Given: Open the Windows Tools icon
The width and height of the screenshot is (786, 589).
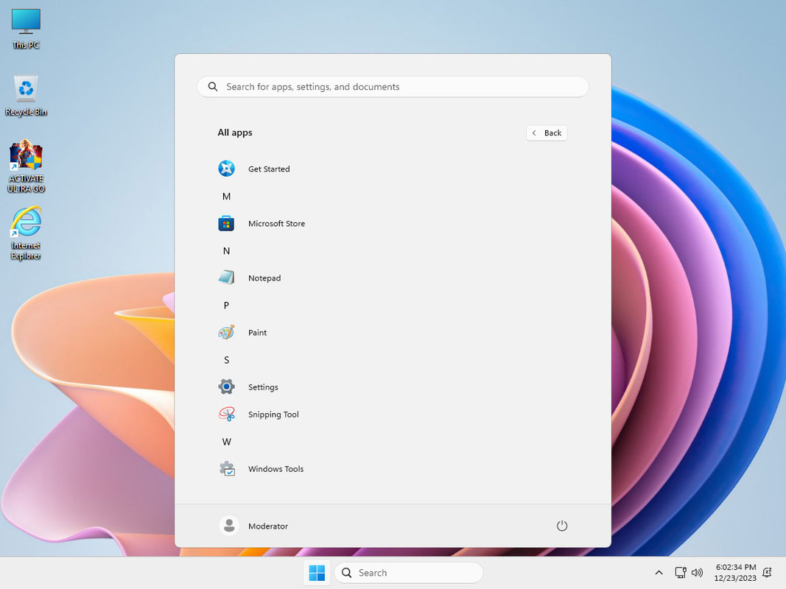Looking at the screenshot, I should 227,469.
